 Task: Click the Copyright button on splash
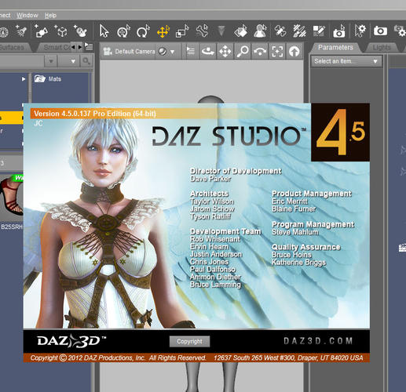click(x=189, y=341)
